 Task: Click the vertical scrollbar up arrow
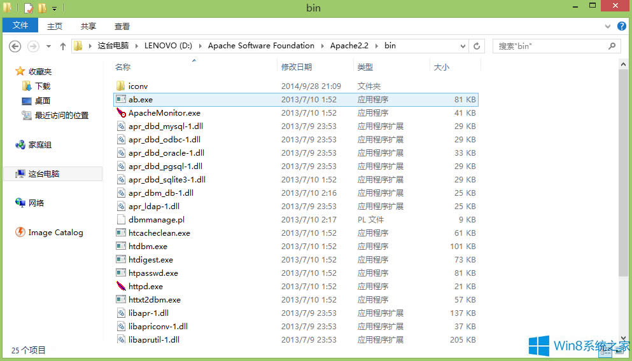point(623,64)
